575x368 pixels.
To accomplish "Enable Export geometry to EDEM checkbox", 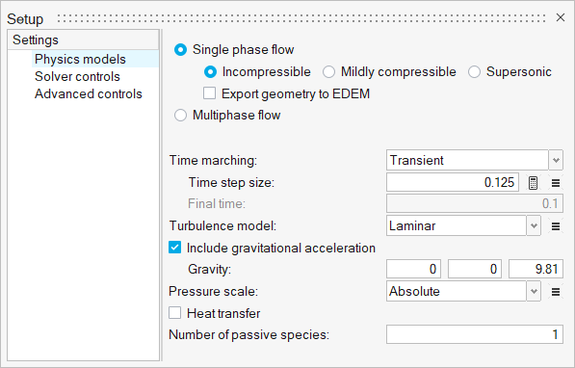I will pyautogui.click(x=209, y=93).
